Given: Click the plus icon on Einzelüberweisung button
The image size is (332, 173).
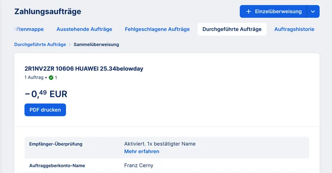Looking at the screenshot, I should tap(249, 11).
